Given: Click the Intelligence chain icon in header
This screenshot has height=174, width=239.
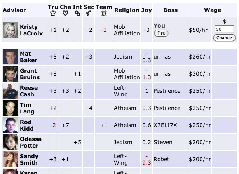Looking at the screenshot, I should click(x=77, y=14).
